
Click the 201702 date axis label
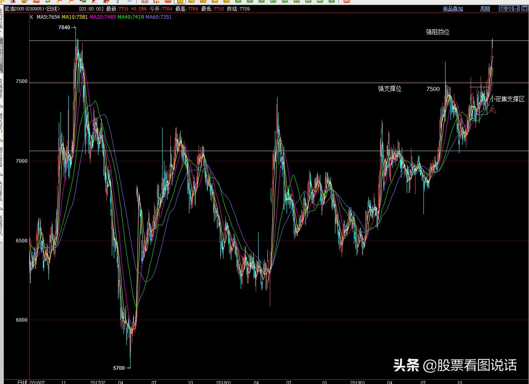click(98, 382)
